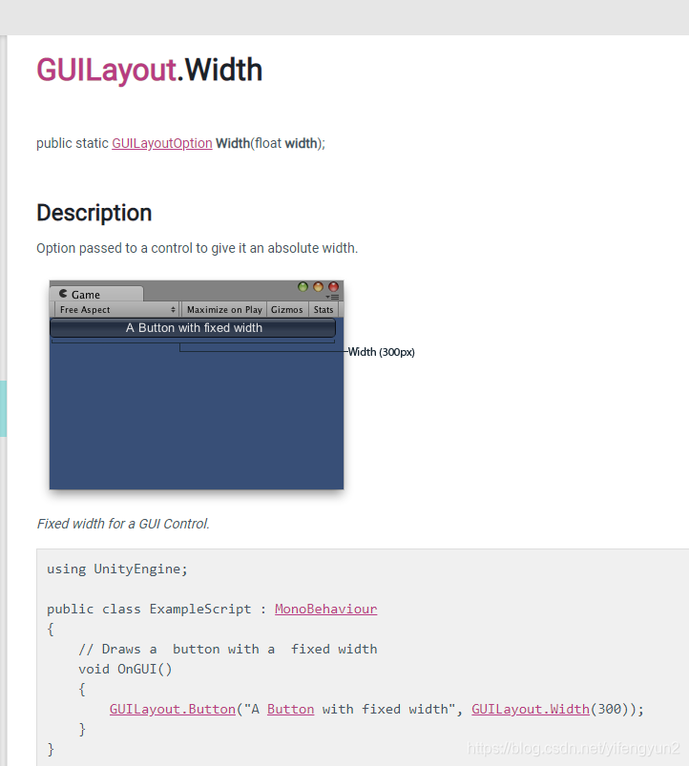Open the Game view panel options menu icon
The width and height of the screenshot is (689, 766).
click(x=333, y=297)
